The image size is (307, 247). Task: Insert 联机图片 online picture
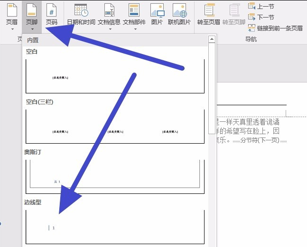[x=179, y=15]
